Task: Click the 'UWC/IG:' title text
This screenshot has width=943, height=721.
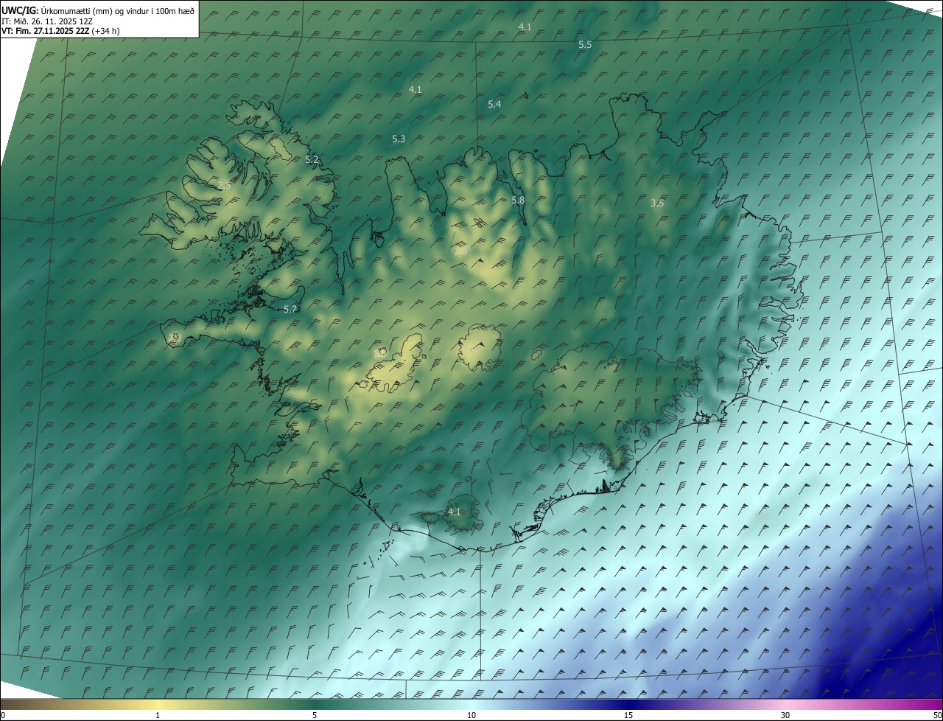Action: (x=19, y=10)
